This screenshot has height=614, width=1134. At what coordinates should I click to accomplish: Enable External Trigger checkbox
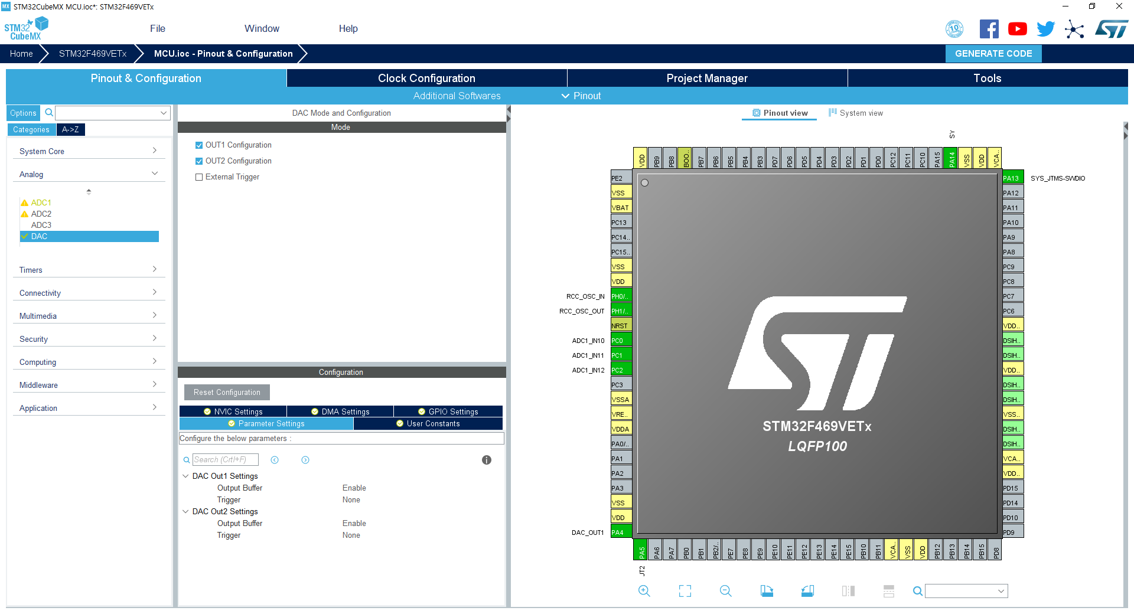[x=199, y=177]
